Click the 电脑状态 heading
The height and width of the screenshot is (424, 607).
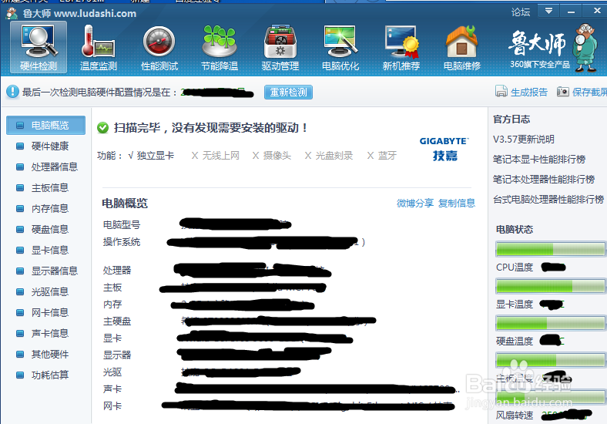coord(515,230)
